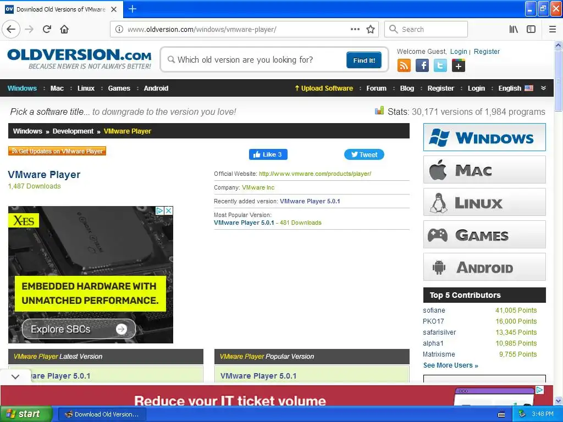Open browser home page icon

point(64,29)
